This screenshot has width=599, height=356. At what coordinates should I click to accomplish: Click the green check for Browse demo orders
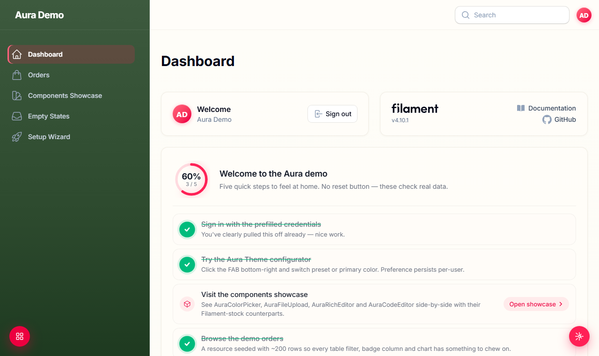(187, 344)
